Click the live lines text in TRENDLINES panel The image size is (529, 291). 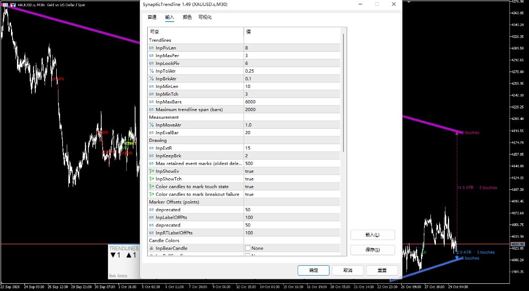tap(118, 276)
